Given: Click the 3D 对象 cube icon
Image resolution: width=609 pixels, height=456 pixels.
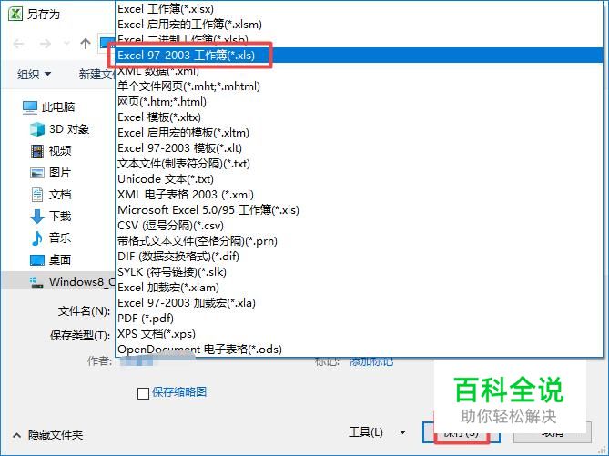Looking at the screenshot, I should click(x=37, y=129).
